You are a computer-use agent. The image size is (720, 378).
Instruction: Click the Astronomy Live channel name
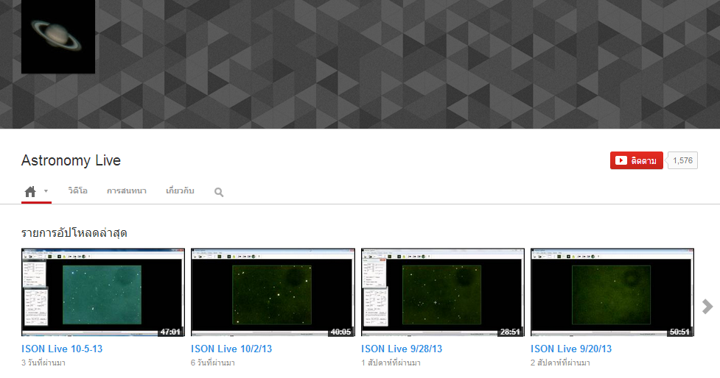[x=71, y=160]
